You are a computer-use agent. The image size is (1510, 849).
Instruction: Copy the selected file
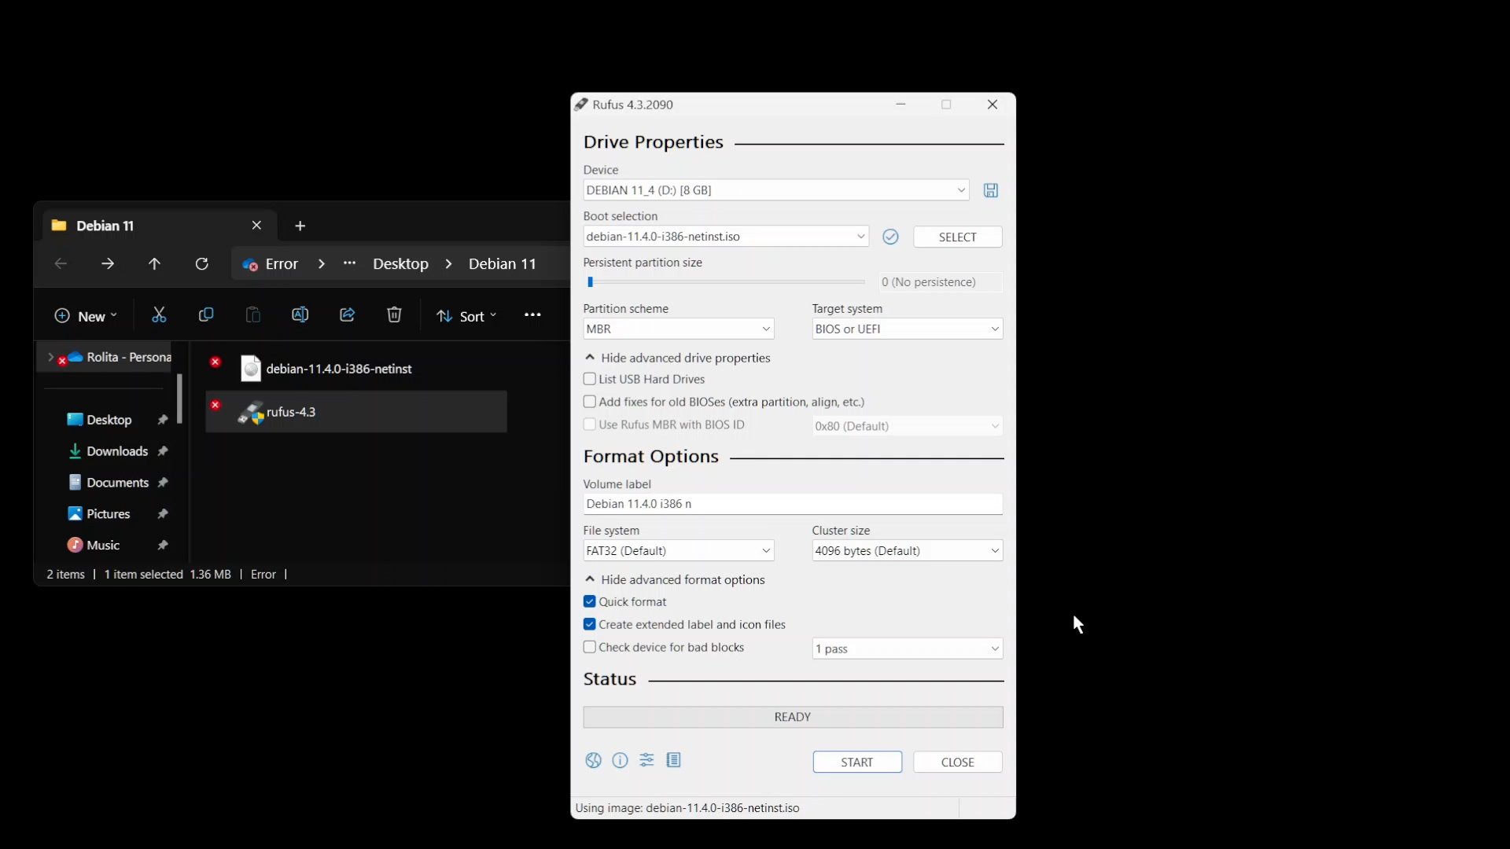[206, 314]
